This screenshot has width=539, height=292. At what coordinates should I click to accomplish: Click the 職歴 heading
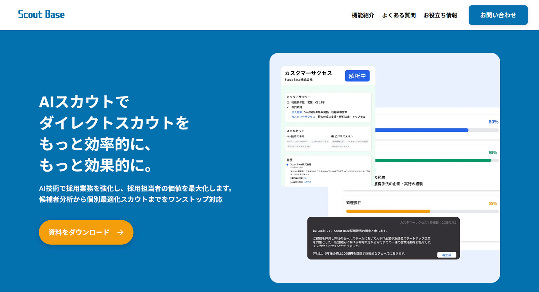pyautogui.click(x=289, y=160)
